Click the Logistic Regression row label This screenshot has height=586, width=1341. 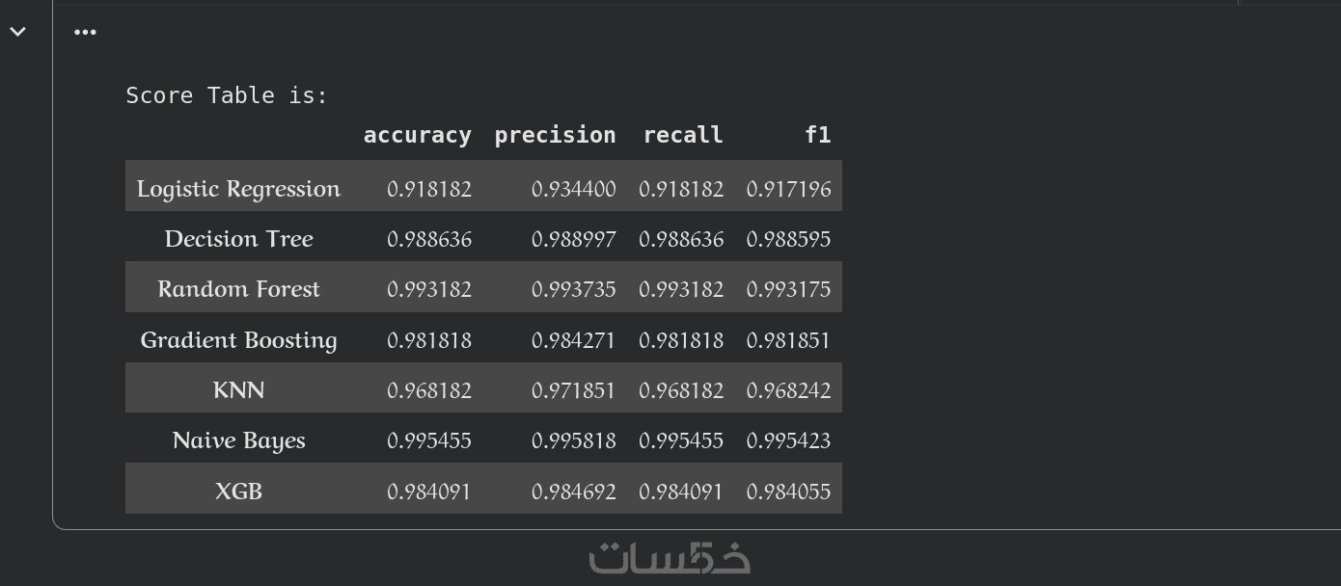[238, 189]
